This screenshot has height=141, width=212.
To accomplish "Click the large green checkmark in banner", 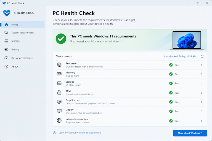I will pos(61,39).
